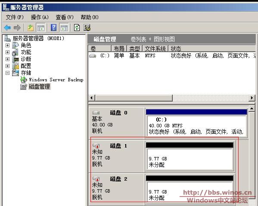Image resolution: width=258 pixels, height=206 pixels.
Task: Toggle the show/hide console tree icon
Action: coord(40,28)
